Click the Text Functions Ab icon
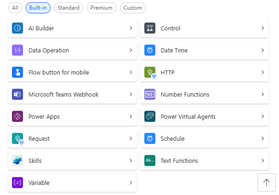 click(150, 160)
